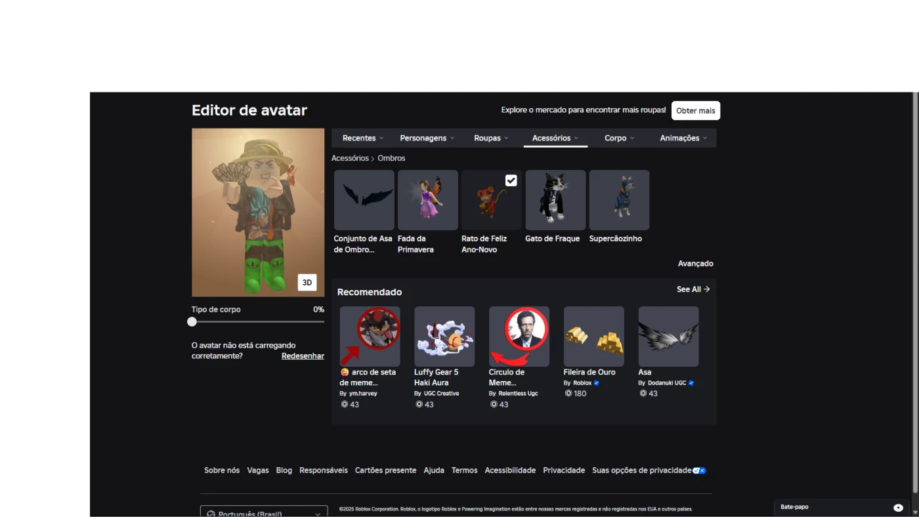Open the Termos footer link
This screenshot has height=517, width=919.
(465, 470)
